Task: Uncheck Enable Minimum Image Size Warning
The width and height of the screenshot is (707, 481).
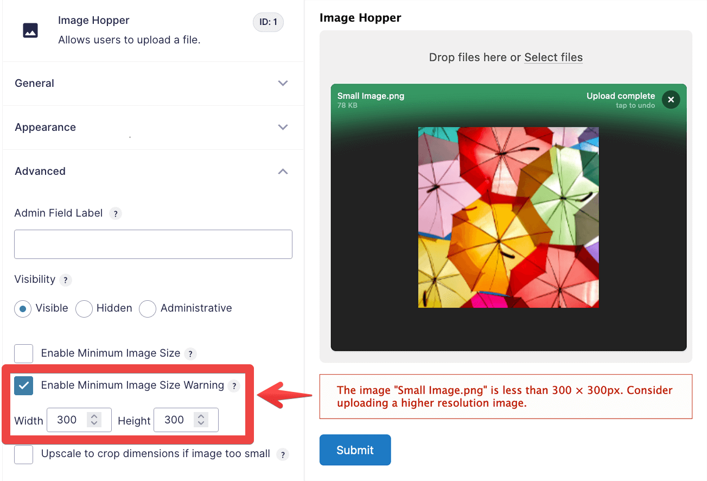Action: click(x=23, y=385)
